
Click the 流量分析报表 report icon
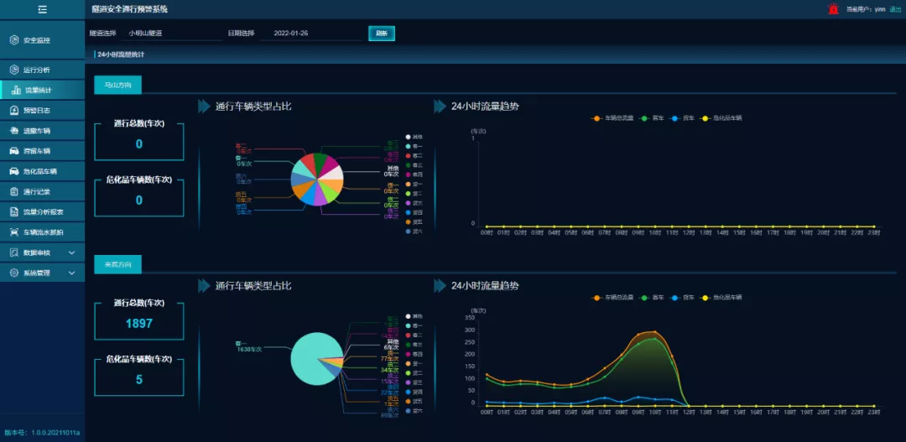tap(14, 211)
